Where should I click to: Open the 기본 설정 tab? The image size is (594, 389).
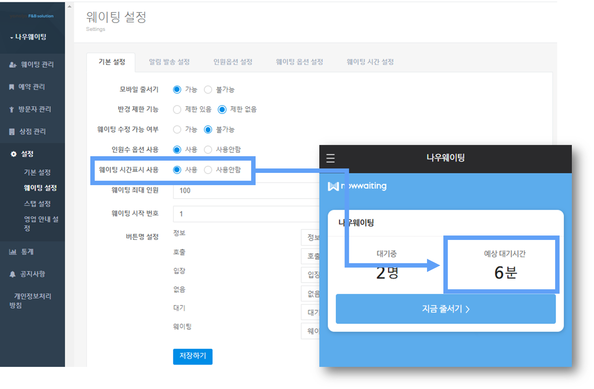pos(111,62)
